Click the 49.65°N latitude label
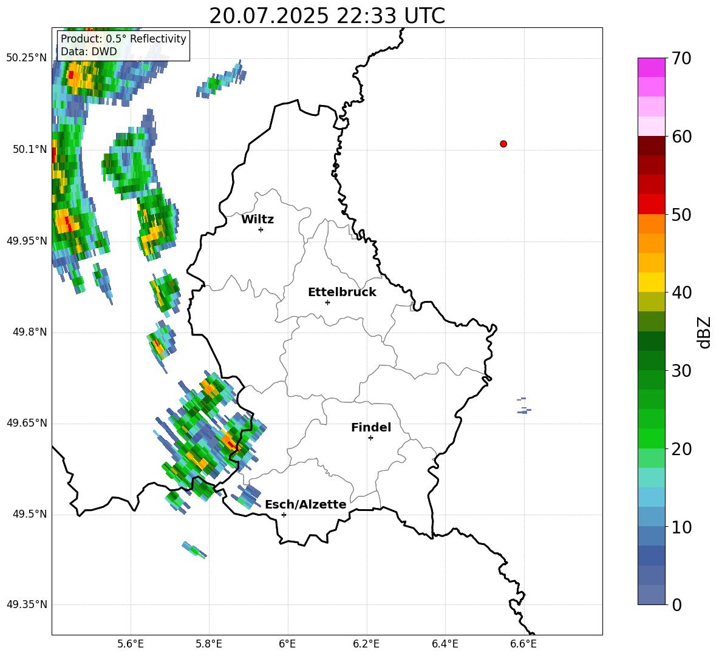 [27, 423]
